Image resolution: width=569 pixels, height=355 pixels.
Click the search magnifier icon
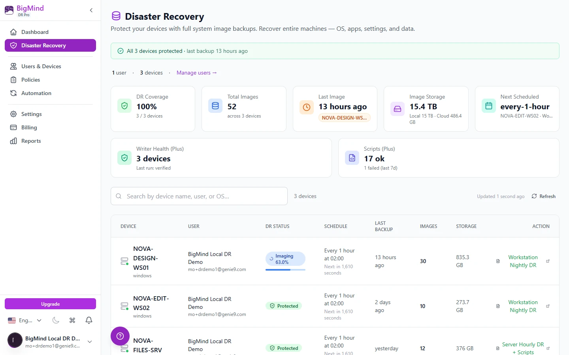coord(119,196)
